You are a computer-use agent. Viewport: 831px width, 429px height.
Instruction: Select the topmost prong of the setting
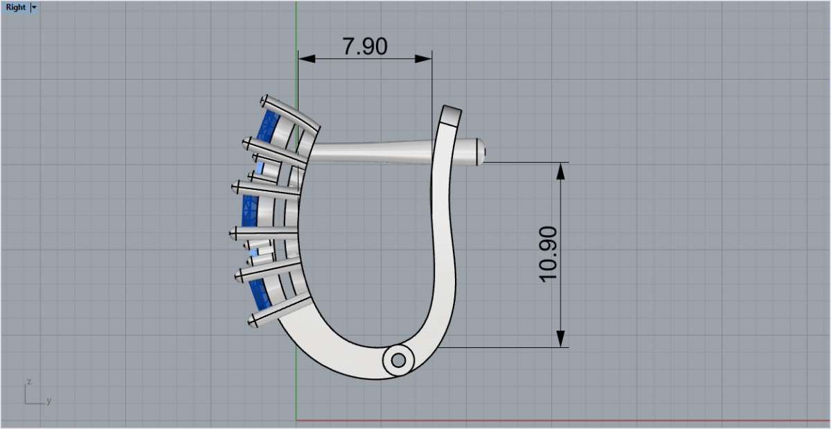tap(289, 110)
